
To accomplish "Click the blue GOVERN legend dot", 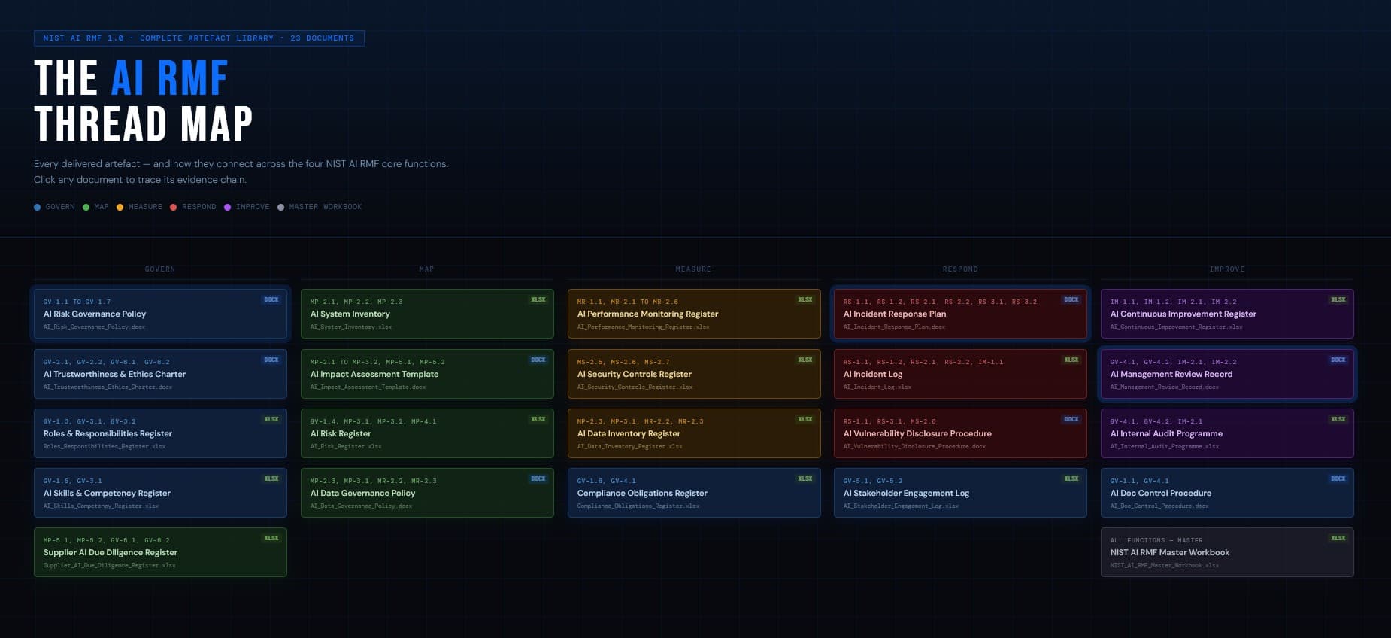I will click(x=38, y=207).
